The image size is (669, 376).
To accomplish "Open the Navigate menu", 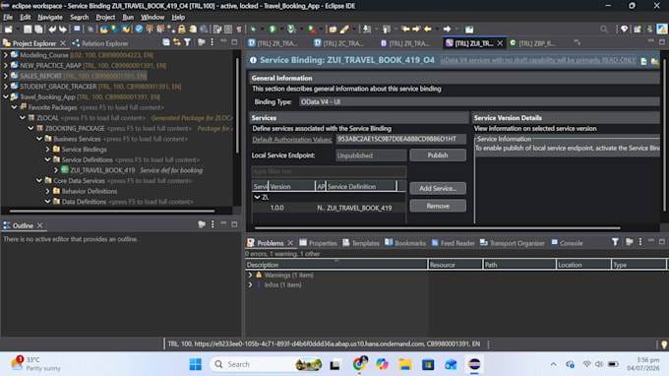I will click(x=50, y=17).
